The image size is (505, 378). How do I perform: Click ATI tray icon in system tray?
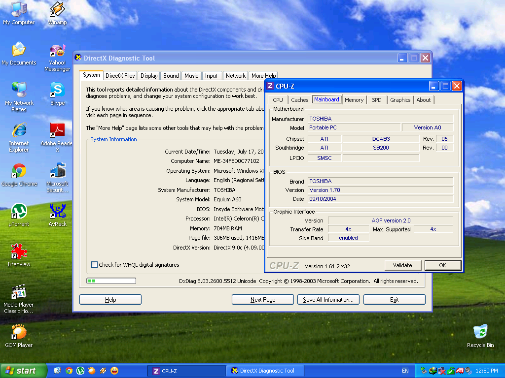[460, 371]
